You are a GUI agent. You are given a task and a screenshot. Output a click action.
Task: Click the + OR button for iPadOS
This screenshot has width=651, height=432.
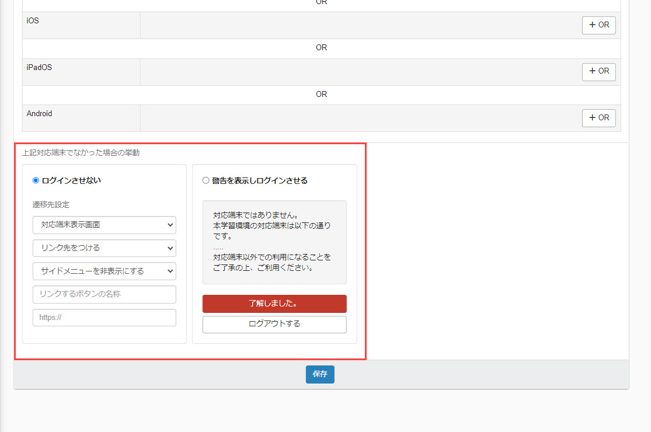point(598,71)
